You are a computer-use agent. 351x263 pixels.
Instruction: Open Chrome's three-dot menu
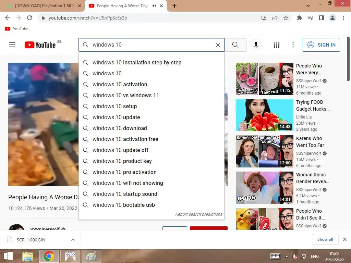coord(343,18)
